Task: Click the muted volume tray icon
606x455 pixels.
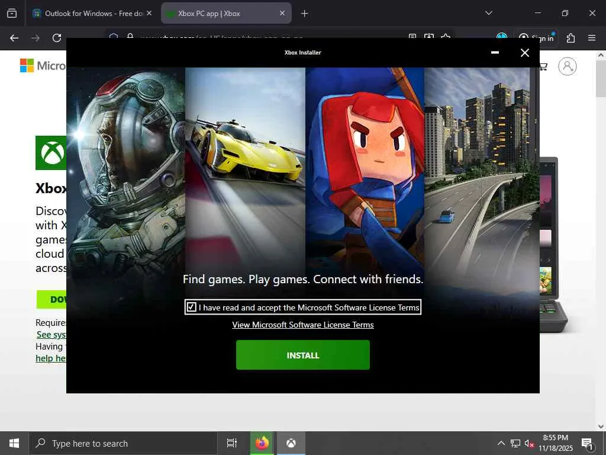Action: click(x=529, y=443)
